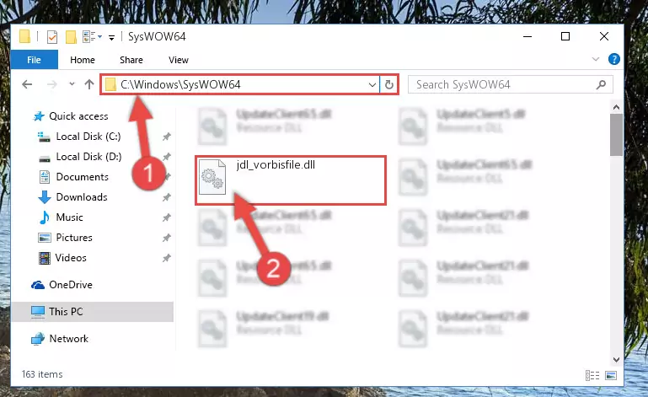648x397 pixels.
Task: Switch to the Home ribbon tab
Action: [x=83, y=60]
